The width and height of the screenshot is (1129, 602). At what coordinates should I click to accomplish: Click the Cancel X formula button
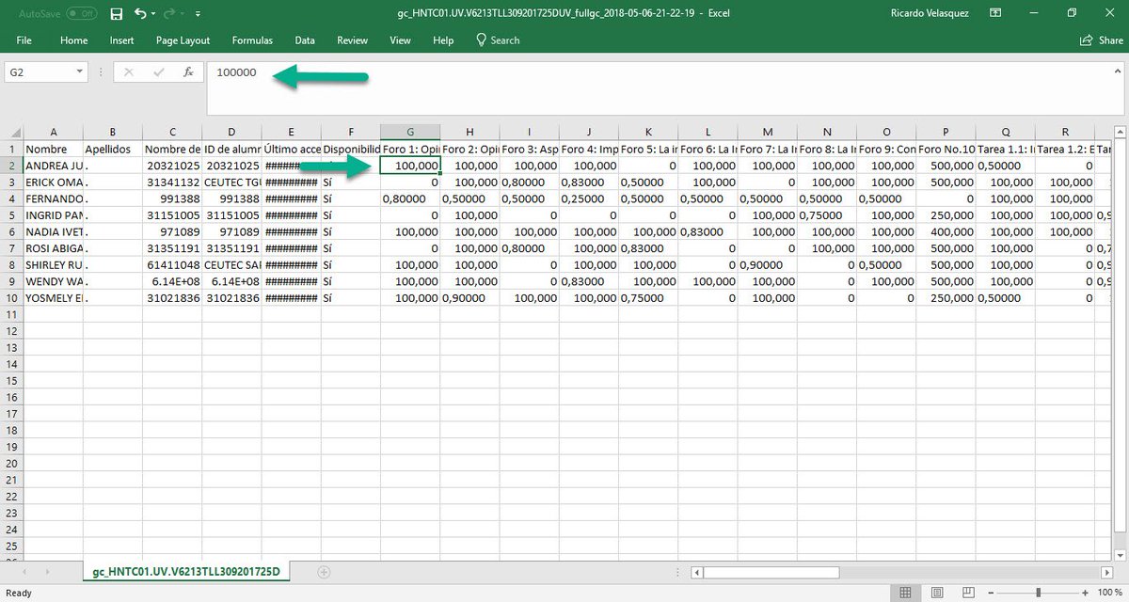coord(129,71)
